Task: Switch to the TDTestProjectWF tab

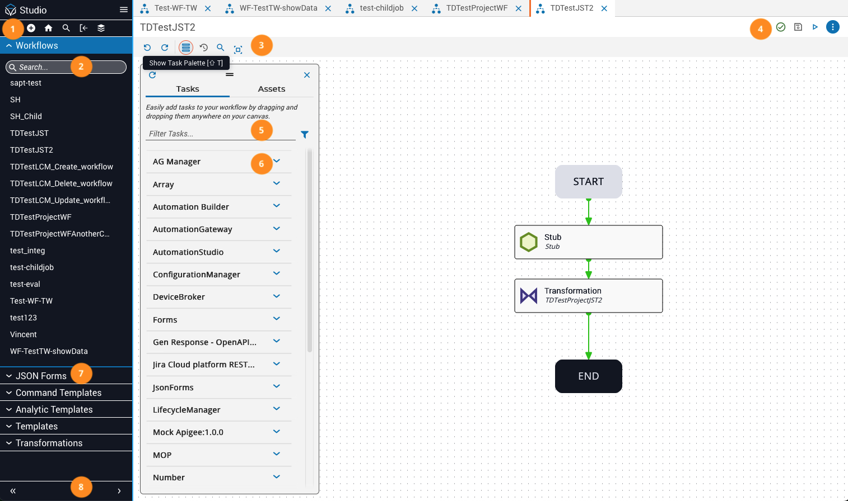Action: point(477,8)
